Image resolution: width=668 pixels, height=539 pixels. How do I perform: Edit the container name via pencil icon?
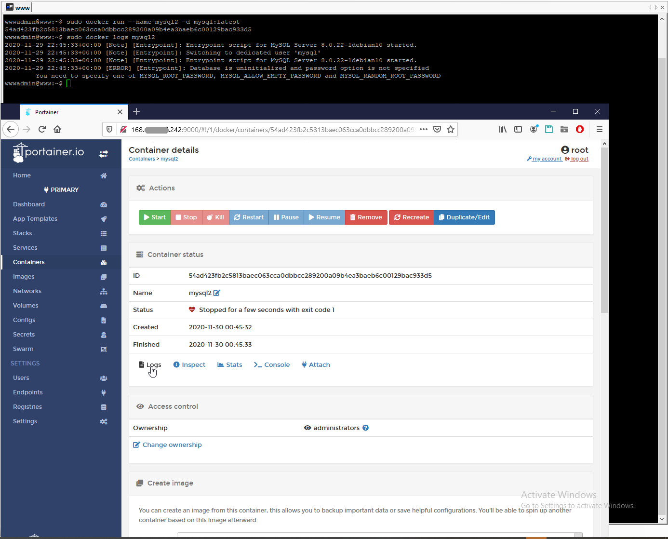217,293
